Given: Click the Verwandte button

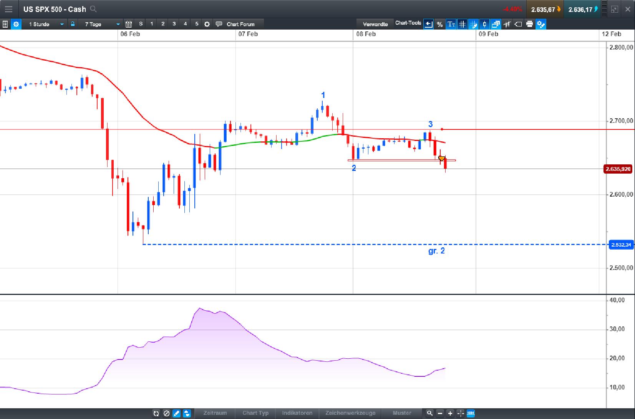Looking at the screenshot, I should click(x=375, y=23).
